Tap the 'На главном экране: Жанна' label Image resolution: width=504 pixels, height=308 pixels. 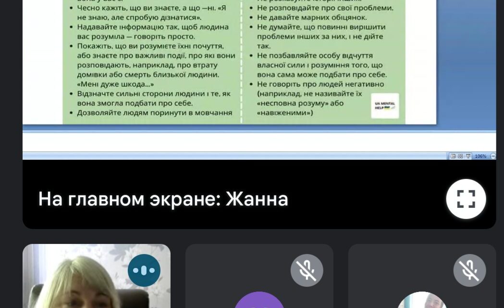tap(163, 199)
